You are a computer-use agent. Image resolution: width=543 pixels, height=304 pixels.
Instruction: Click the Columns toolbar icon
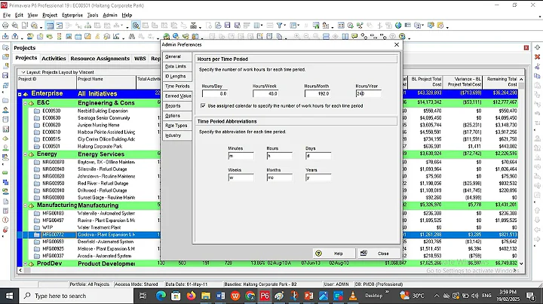pos(256,26)
